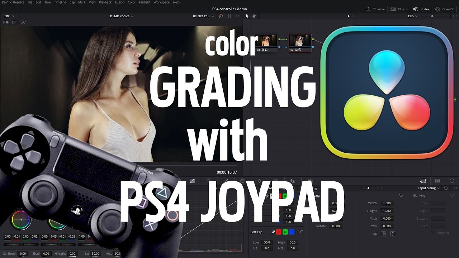Open the File menu
Viewport: 459px width, 258px height.
click(30, 2)
